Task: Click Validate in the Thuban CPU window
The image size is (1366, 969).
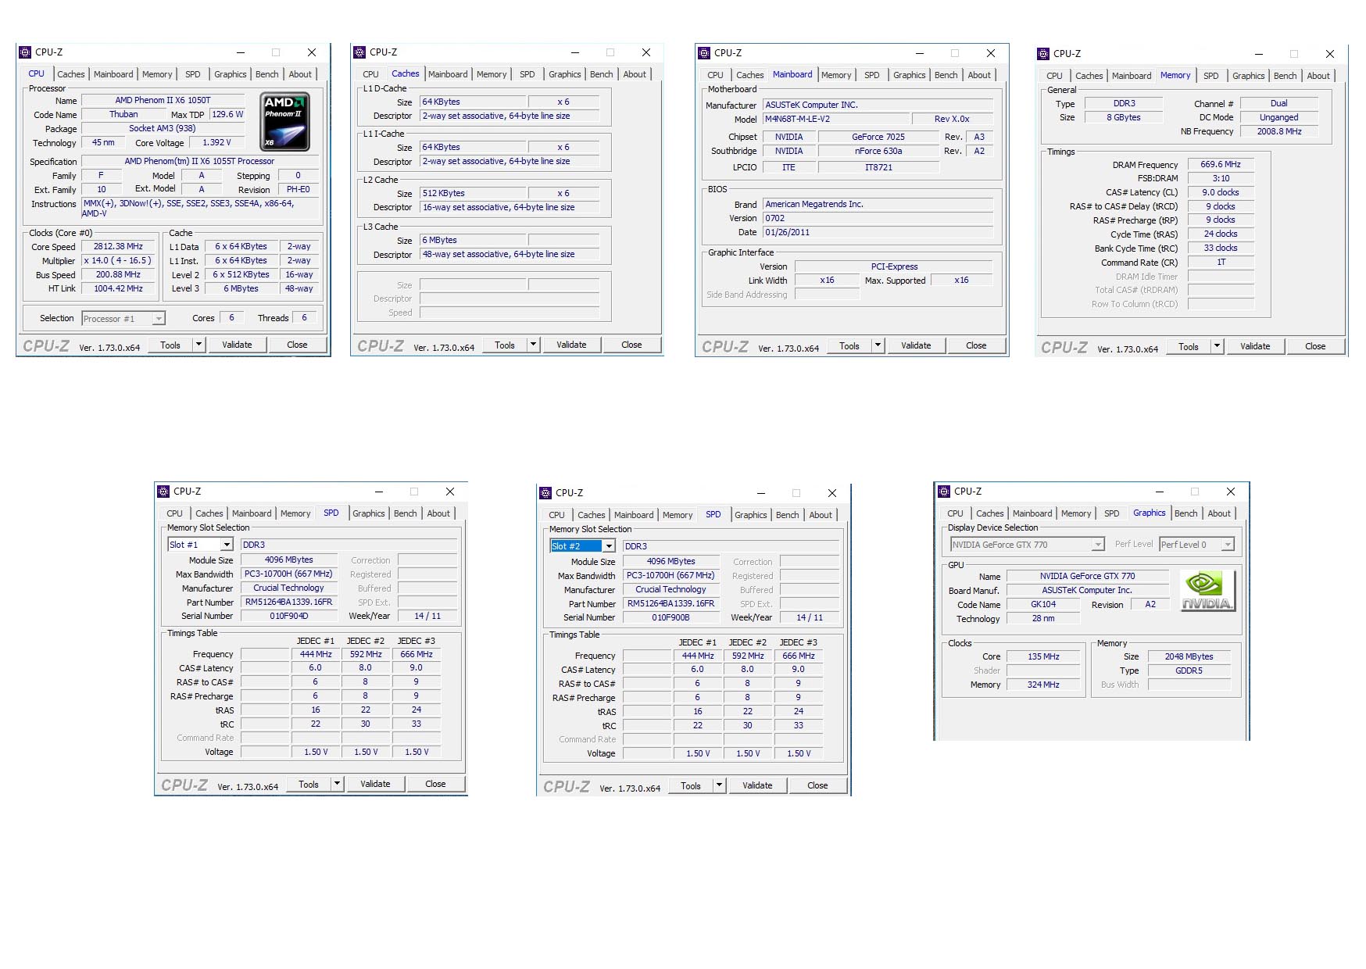Action: click(x=237, y=345)
